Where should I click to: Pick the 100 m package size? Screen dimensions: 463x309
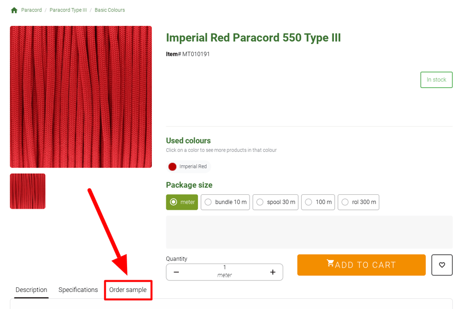(318, 202)
